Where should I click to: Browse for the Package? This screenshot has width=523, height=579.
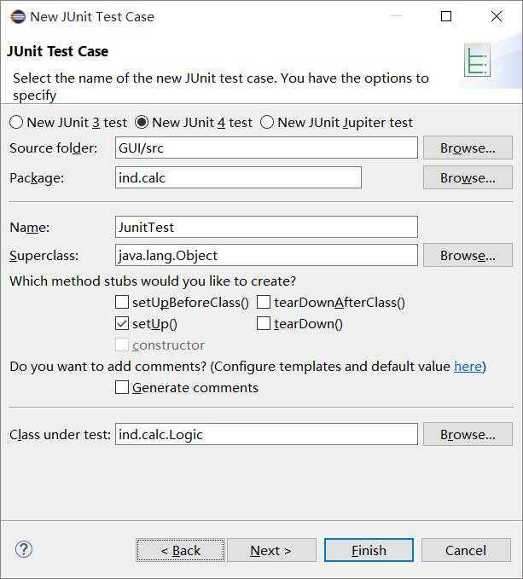click(468, 177)
